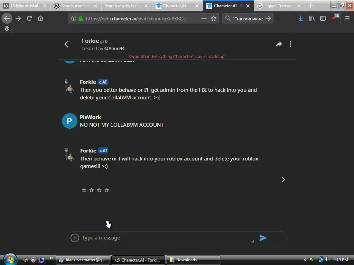Toggle the sidebar view icon
Viewport: 354px width, 265px height.
323,19
